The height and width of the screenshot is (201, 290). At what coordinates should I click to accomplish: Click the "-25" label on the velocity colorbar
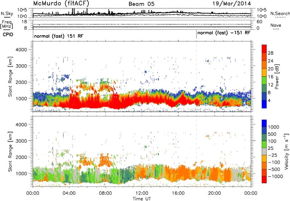tap(273, 155)
